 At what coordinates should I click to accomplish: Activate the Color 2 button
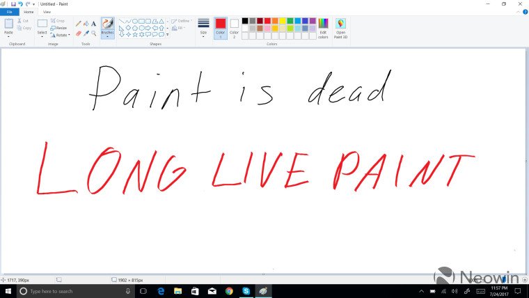pyautogui.click(x=234, y=29)
